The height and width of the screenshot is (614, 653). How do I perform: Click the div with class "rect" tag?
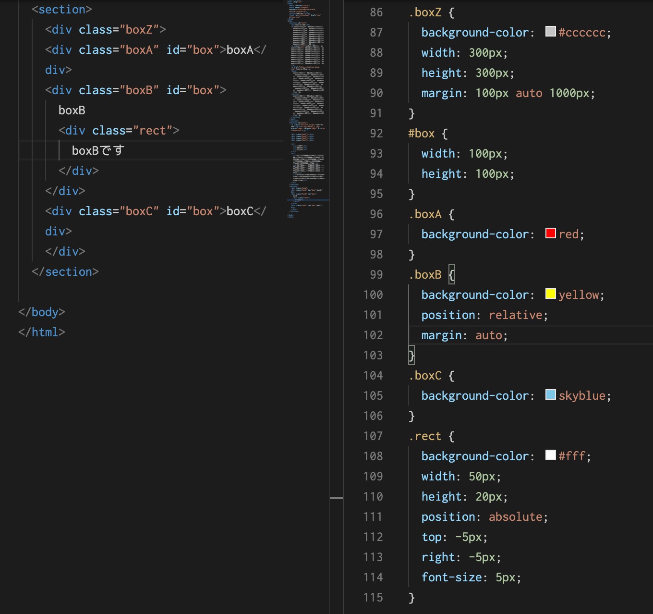pyautogui.click(x=119, y=131)
